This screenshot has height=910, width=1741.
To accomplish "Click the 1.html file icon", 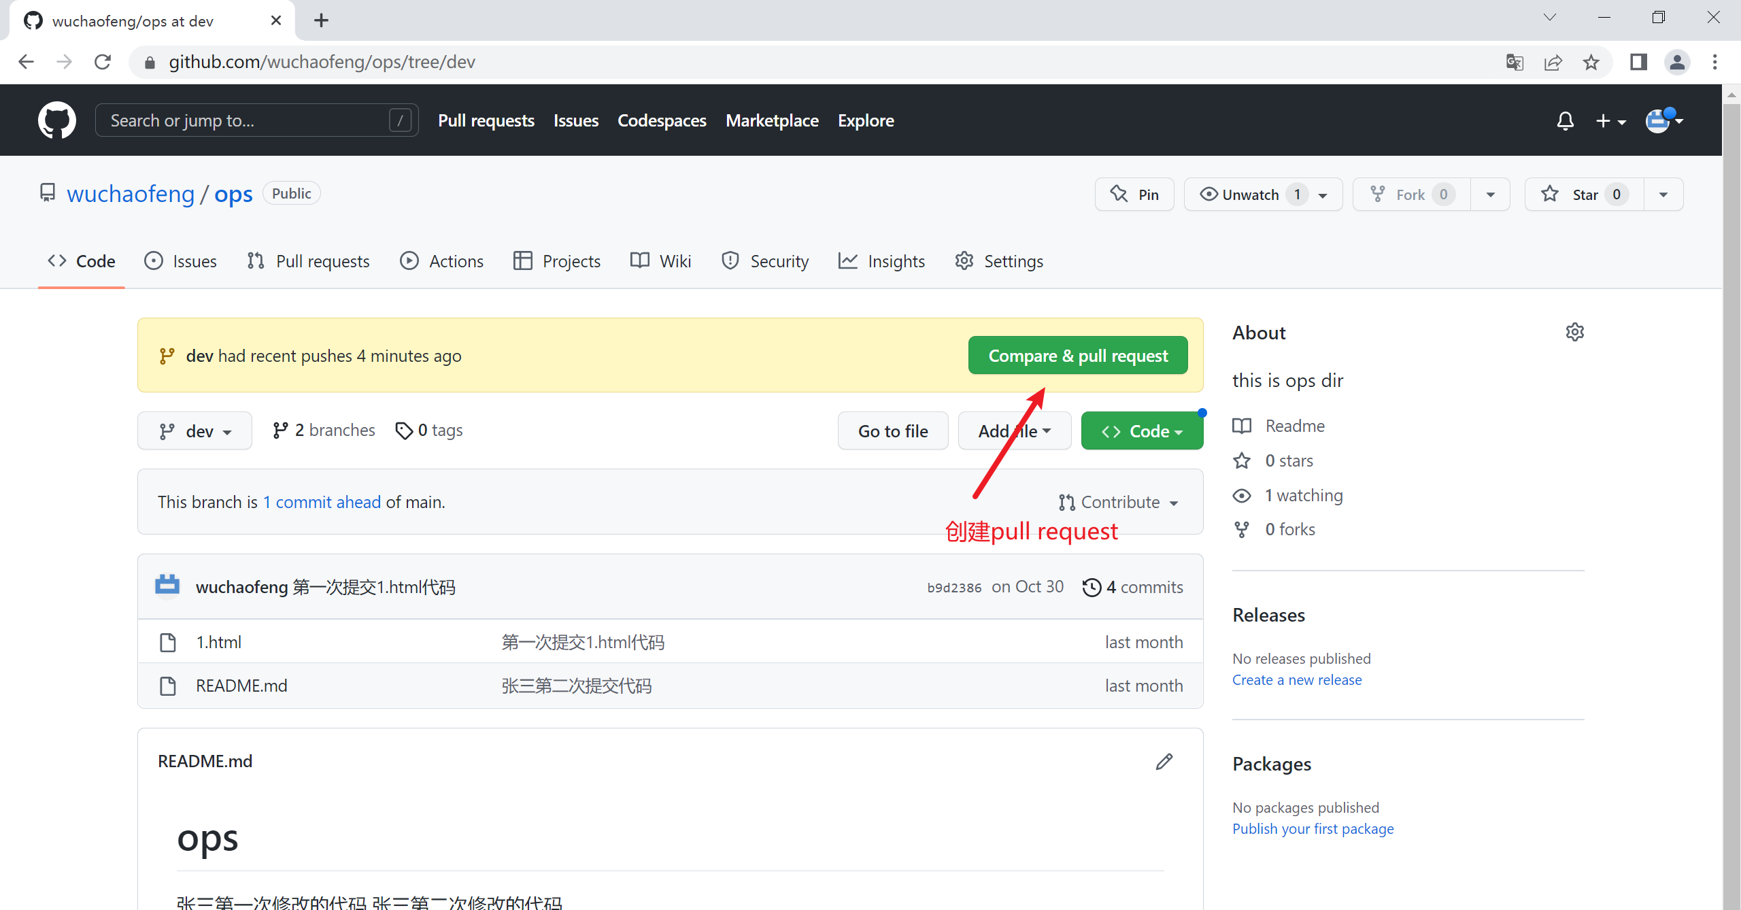I will click(x=167, y=642).
